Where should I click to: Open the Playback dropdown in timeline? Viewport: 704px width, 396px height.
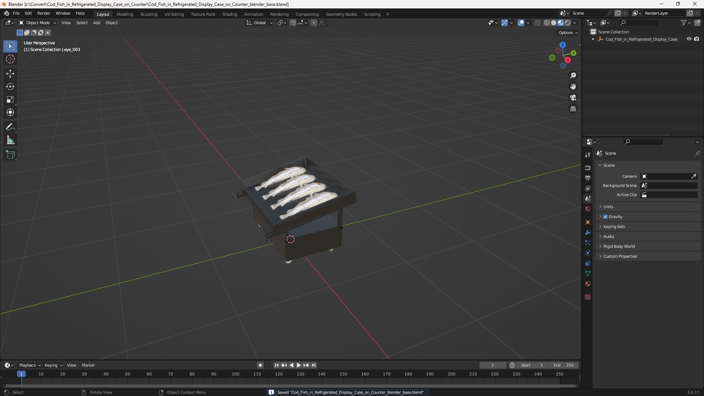click(30, 365)
